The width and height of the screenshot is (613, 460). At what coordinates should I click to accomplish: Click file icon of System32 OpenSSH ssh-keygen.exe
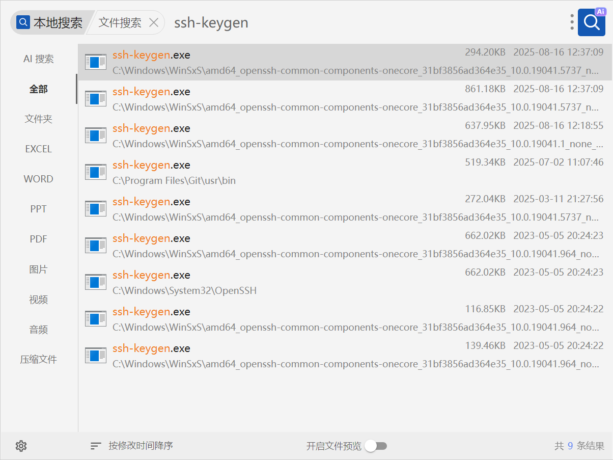(x=95, y=282)
